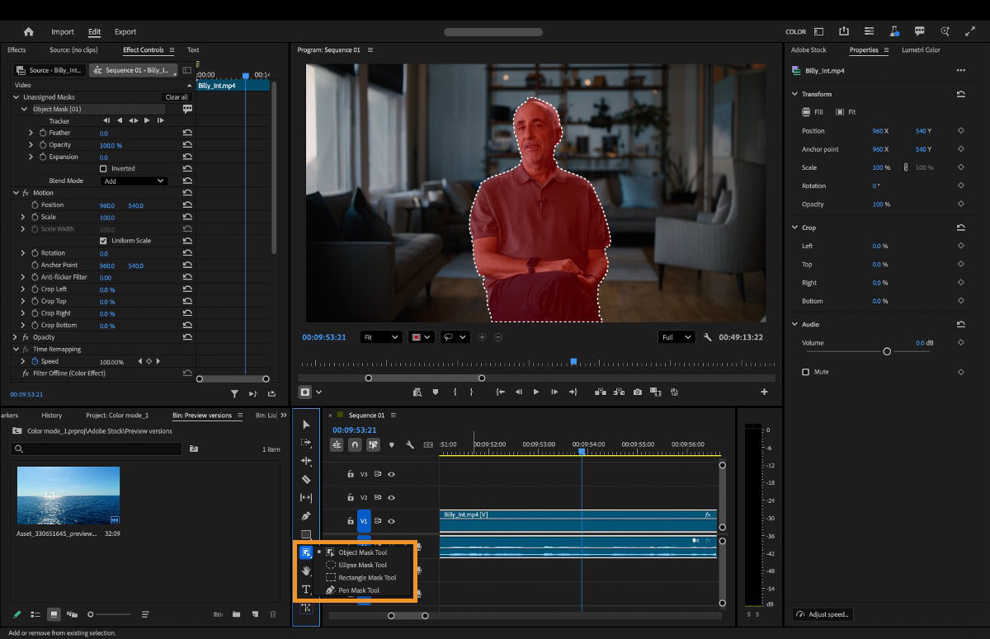
Task: Click the Export Frame camera icon
Action: coord(636,392)
